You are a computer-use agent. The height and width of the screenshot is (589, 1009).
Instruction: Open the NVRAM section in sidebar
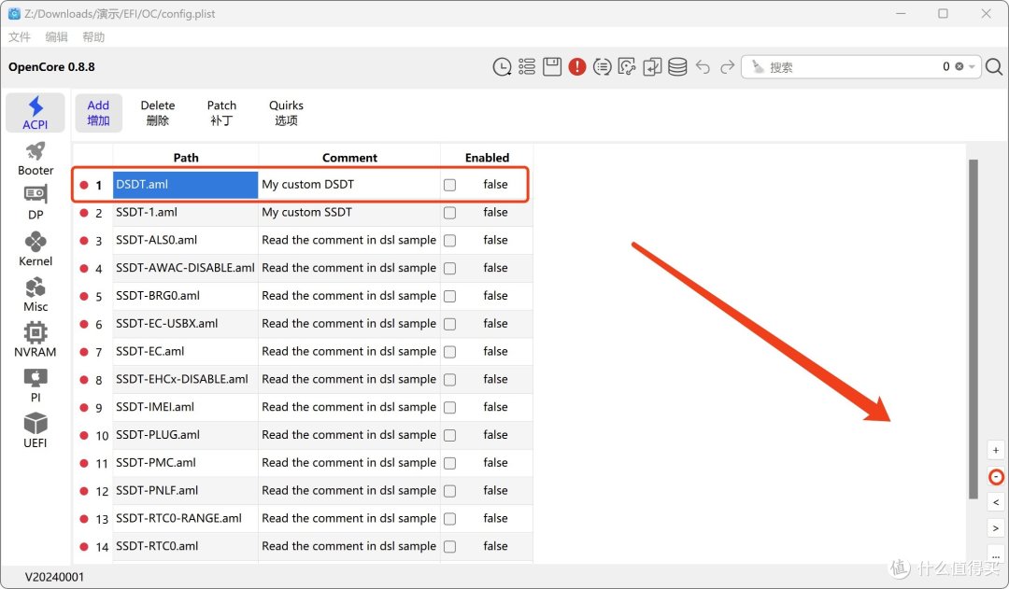pos(36,340)
